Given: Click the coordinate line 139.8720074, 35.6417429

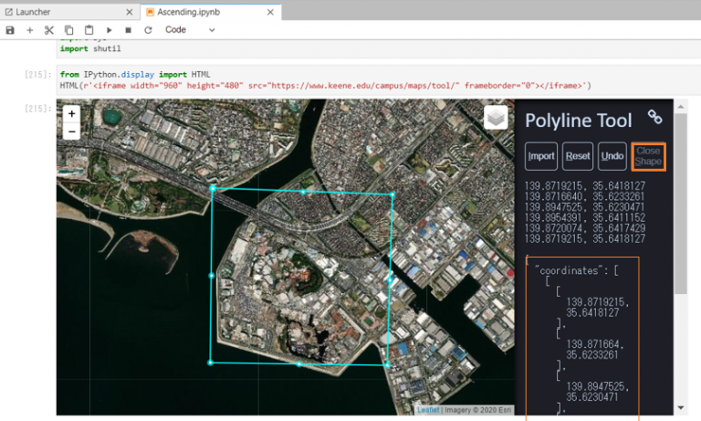Looking at the screenshot, I should [584, 228].
